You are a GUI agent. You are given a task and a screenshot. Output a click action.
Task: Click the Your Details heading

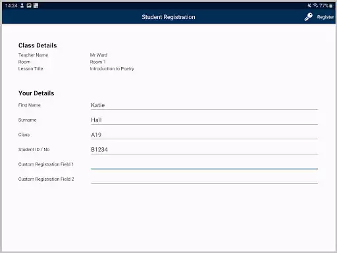pyautogui.click(x=36, y=93)
